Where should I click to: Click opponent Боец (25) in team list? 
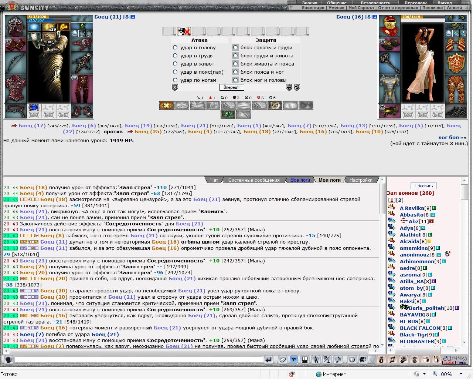click(x=148, y=131)
